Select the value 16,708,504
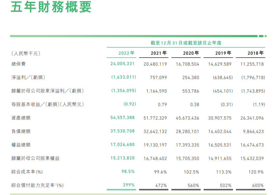 coord(187,64)
